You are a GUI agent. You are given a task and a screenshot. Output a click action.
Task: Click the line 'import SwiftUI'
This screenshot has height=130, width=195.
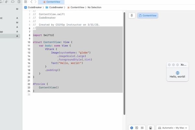pyautogui.click(x=44, y=35)
